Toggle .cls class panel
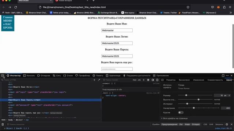This screenshot has width=234, height=131. [139, 80]
